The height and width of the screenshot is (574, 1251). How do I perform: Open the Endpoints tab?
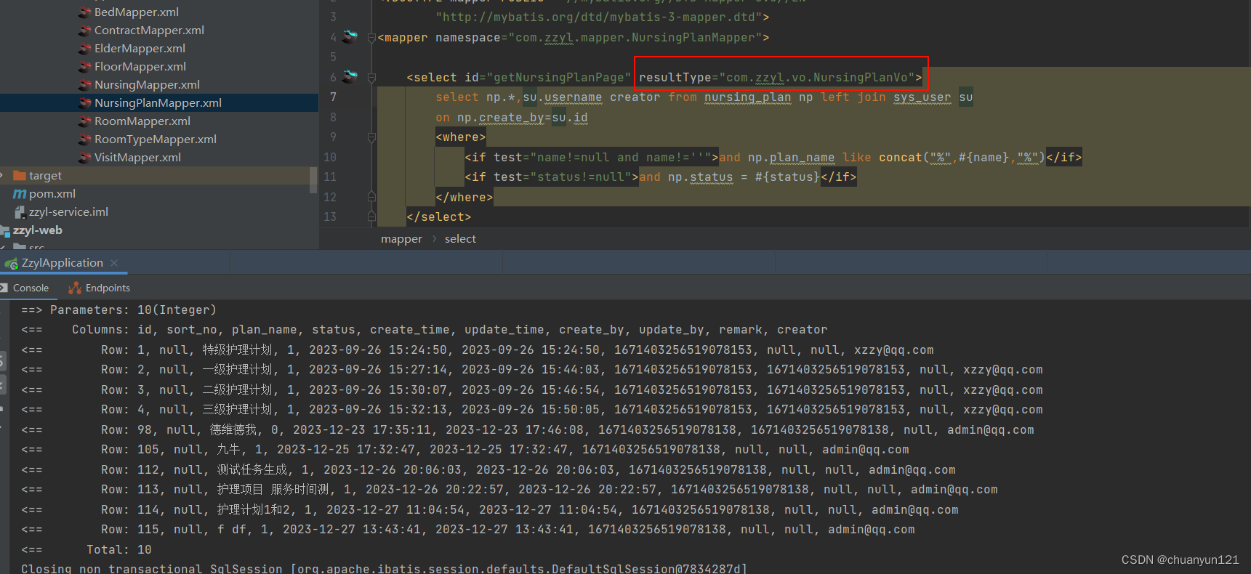click(108, 288)
